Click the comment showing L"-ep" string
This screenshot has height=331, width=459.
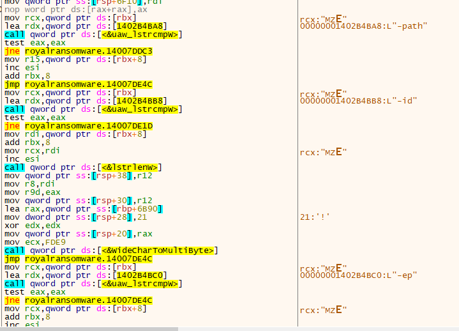click(x=358, y=275)
